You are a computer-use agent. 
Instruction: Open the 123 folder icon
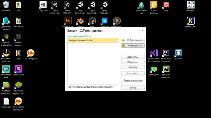click(18, 55)
